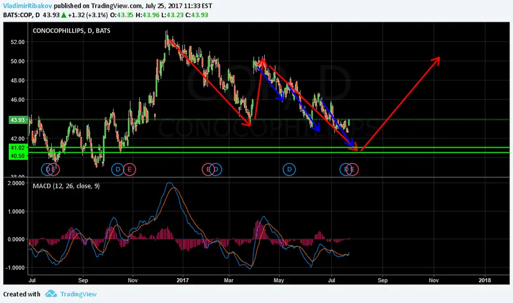The image size is (513, 303).
Task: Click the green 43.93 current price tag
Action: click(x=18, y=120)
